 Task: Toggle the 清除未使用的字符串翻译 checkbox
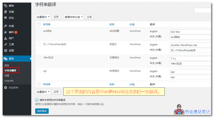[37, 100]
